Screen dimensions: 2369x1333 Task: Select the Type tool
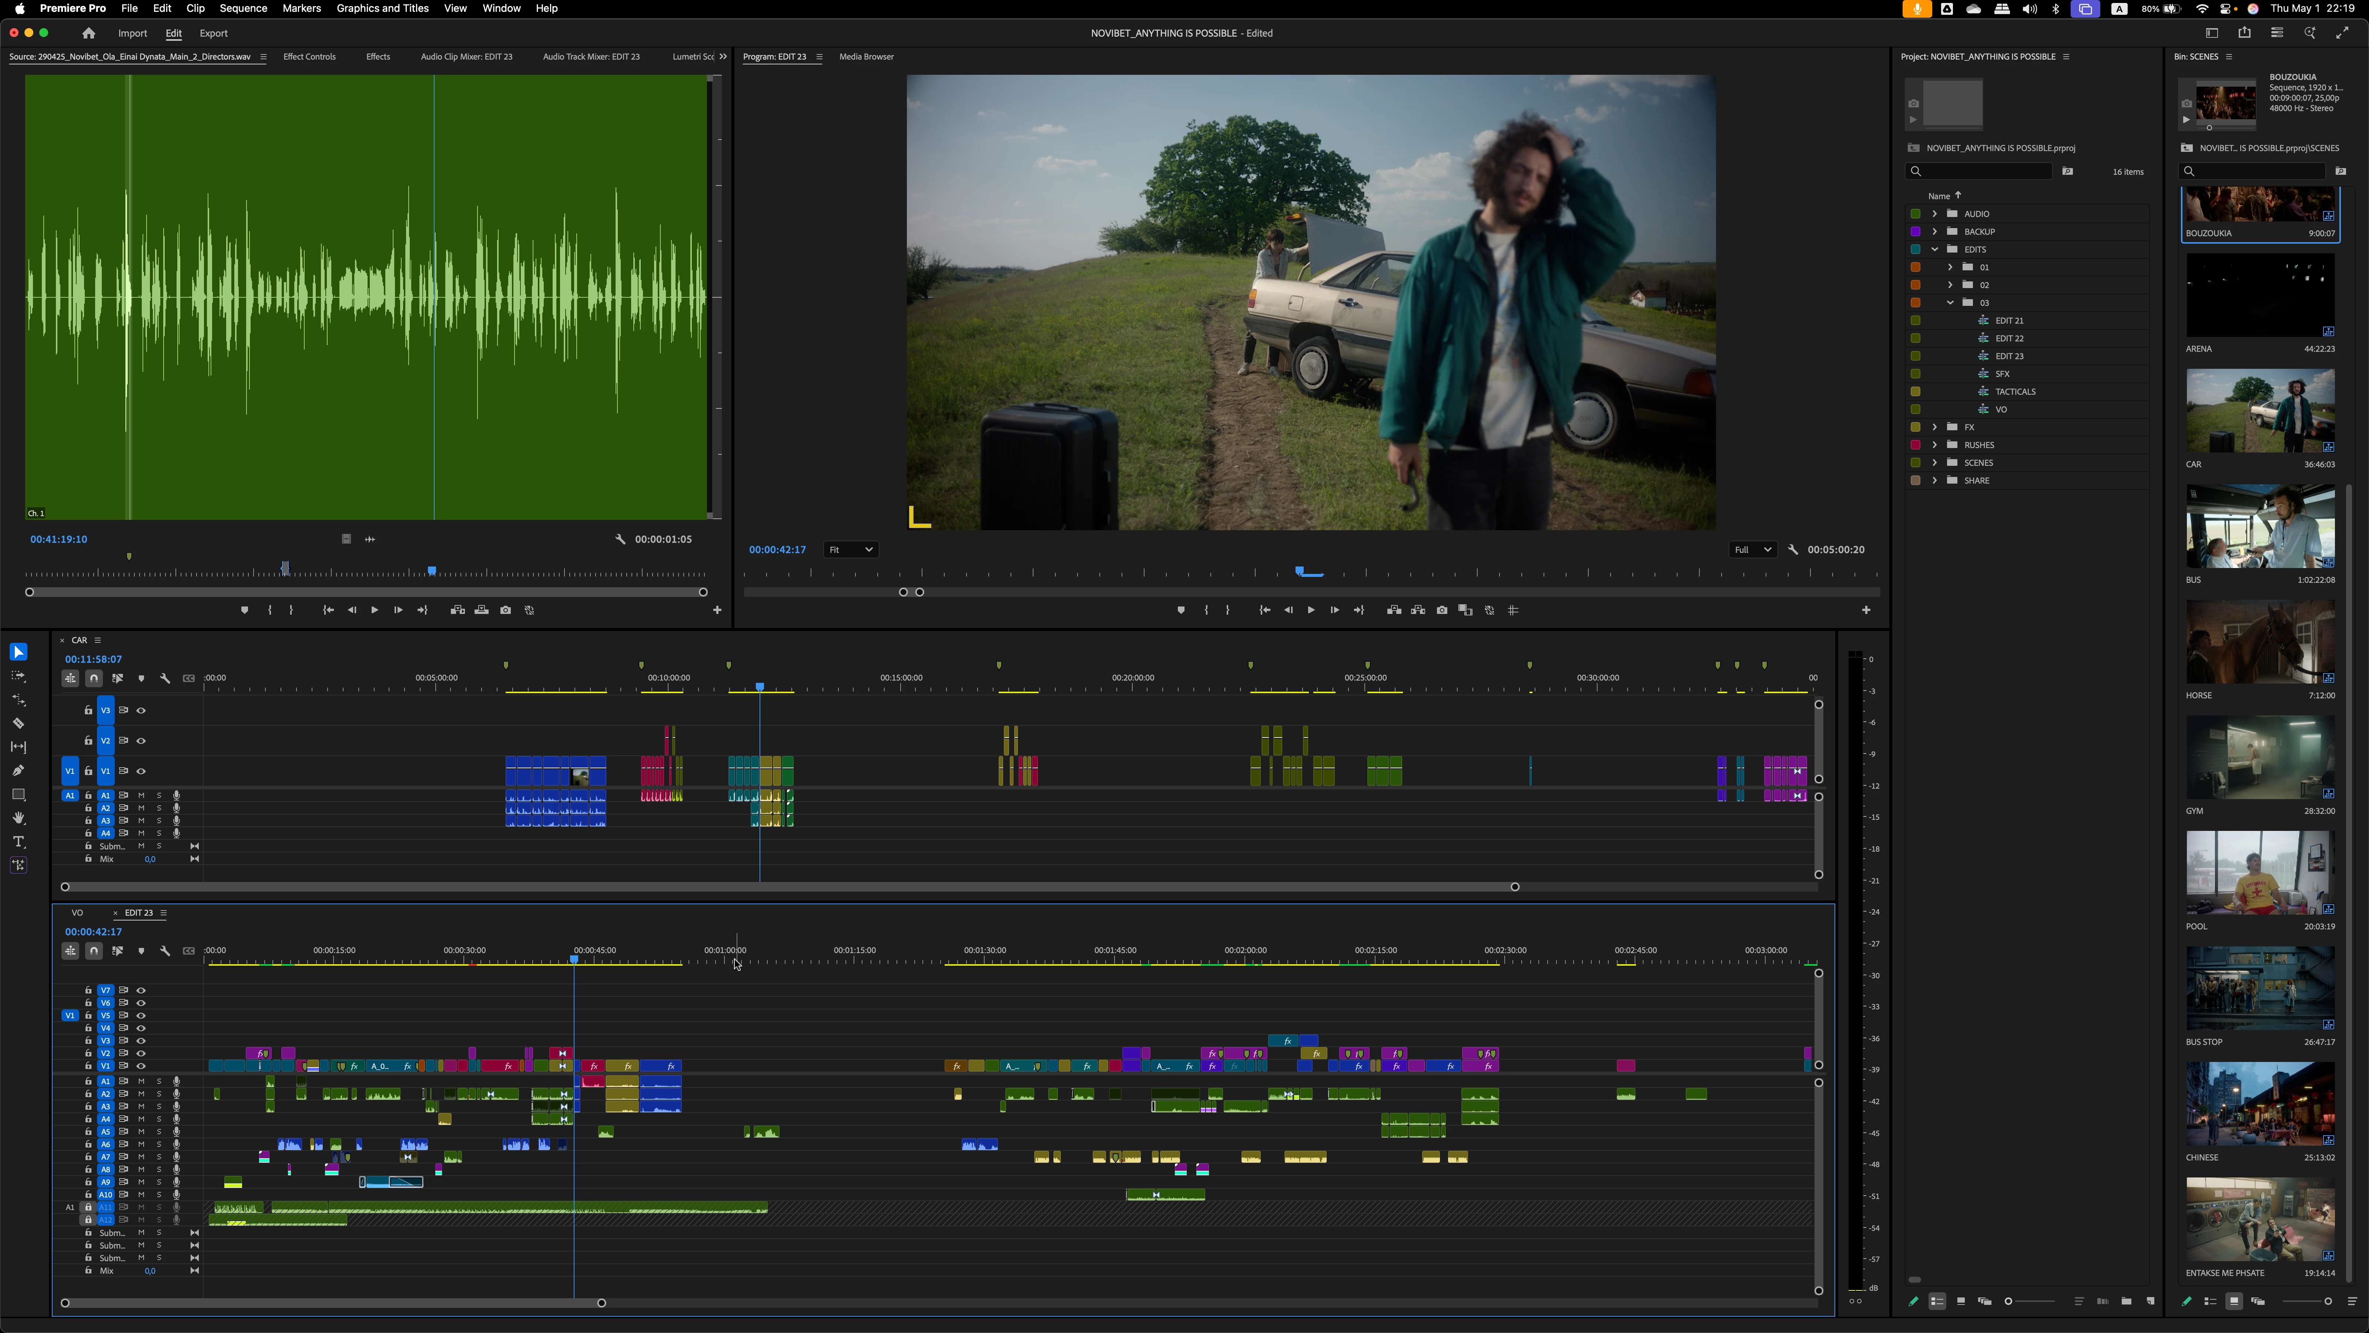click(x=19, y=842)
